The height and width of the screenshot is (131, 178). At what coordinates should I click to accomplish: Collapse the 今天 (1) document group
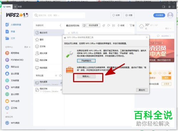tap(69, 33)
